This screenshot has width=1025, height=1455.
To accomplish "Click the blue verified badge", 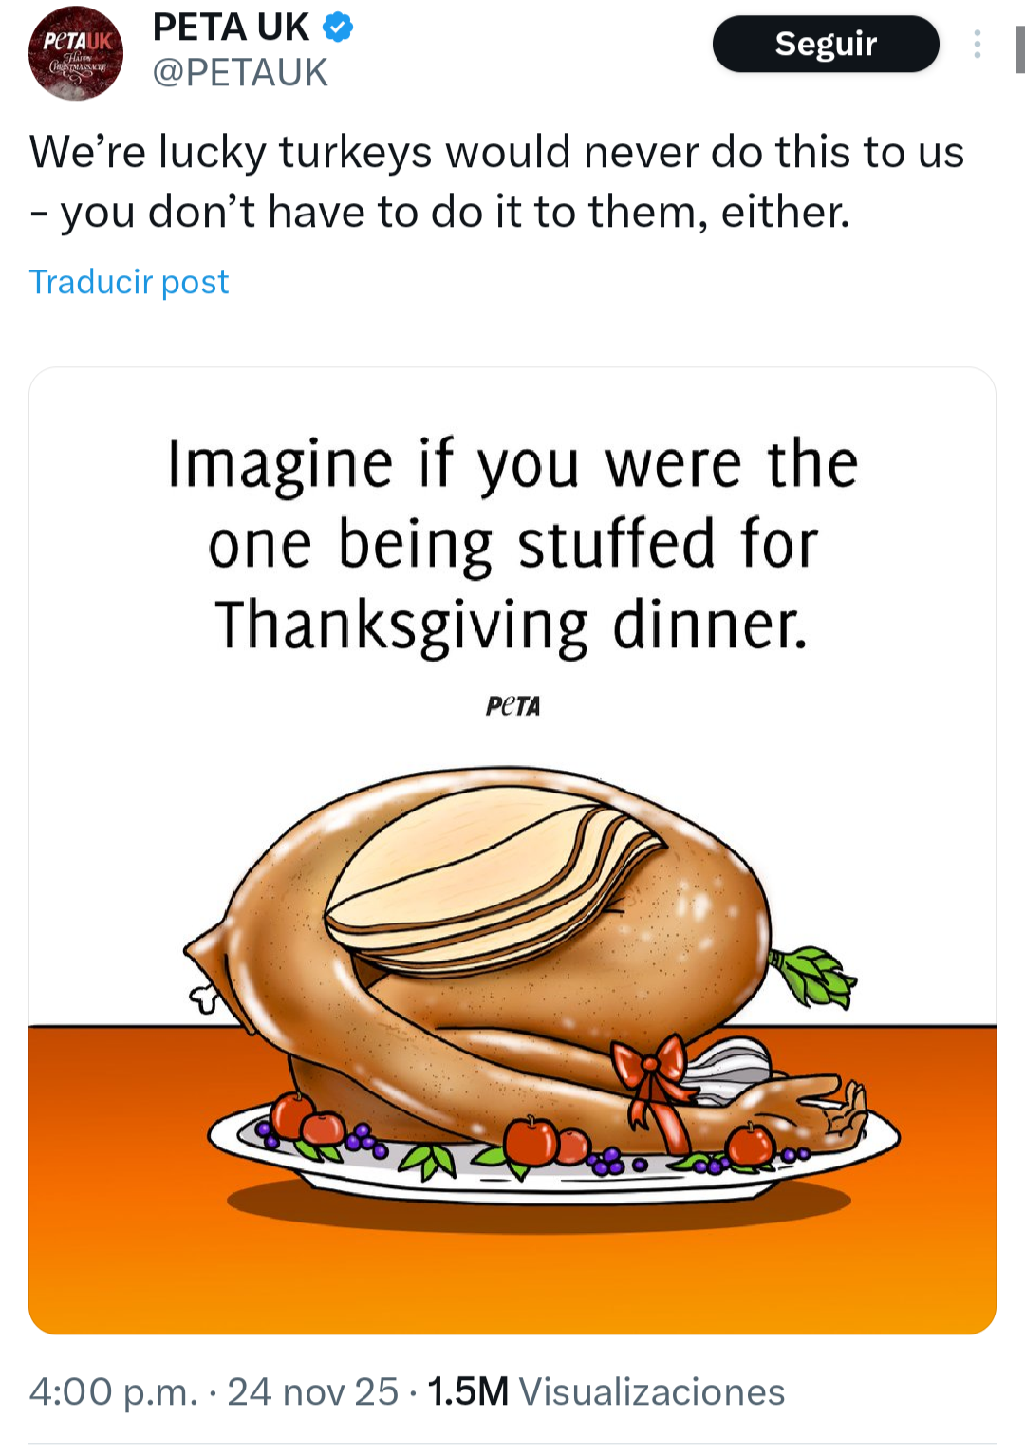I will click(338, 28).
